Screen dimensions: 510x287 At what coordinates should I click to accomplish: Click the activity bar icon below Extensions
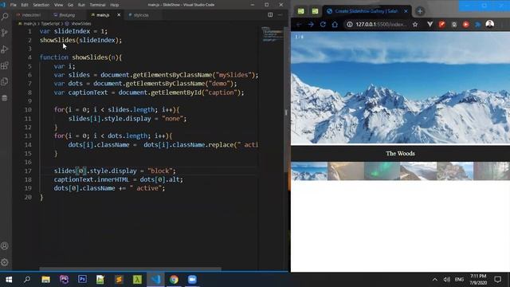pos(5,81)
